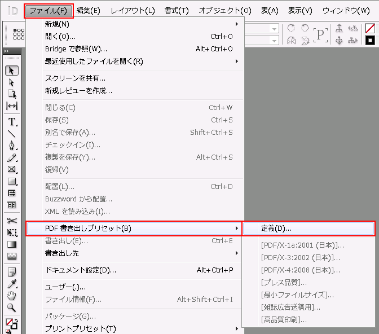Open the 表示(V) menu
The height and width of the screenshot is (334, 379).
point(300,11)
